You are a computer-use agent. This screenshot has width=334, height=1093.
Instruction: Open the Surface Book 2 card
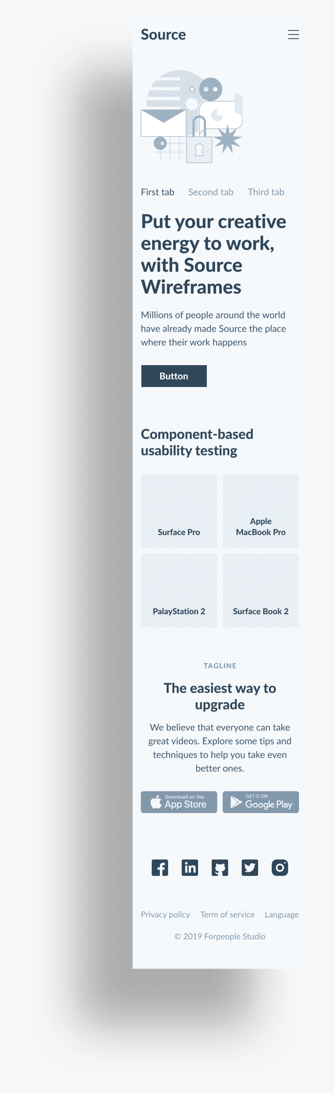261,590
